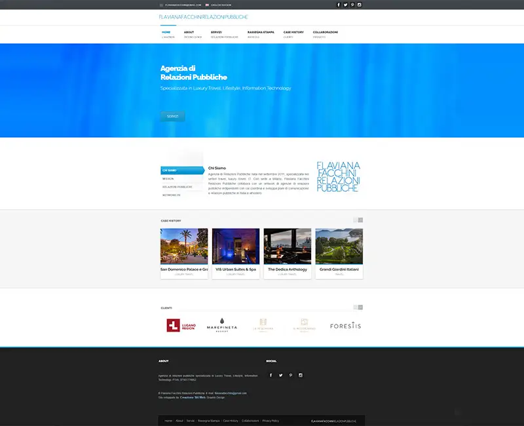Open the footer Instagram icon

click(x=301, y=375)
